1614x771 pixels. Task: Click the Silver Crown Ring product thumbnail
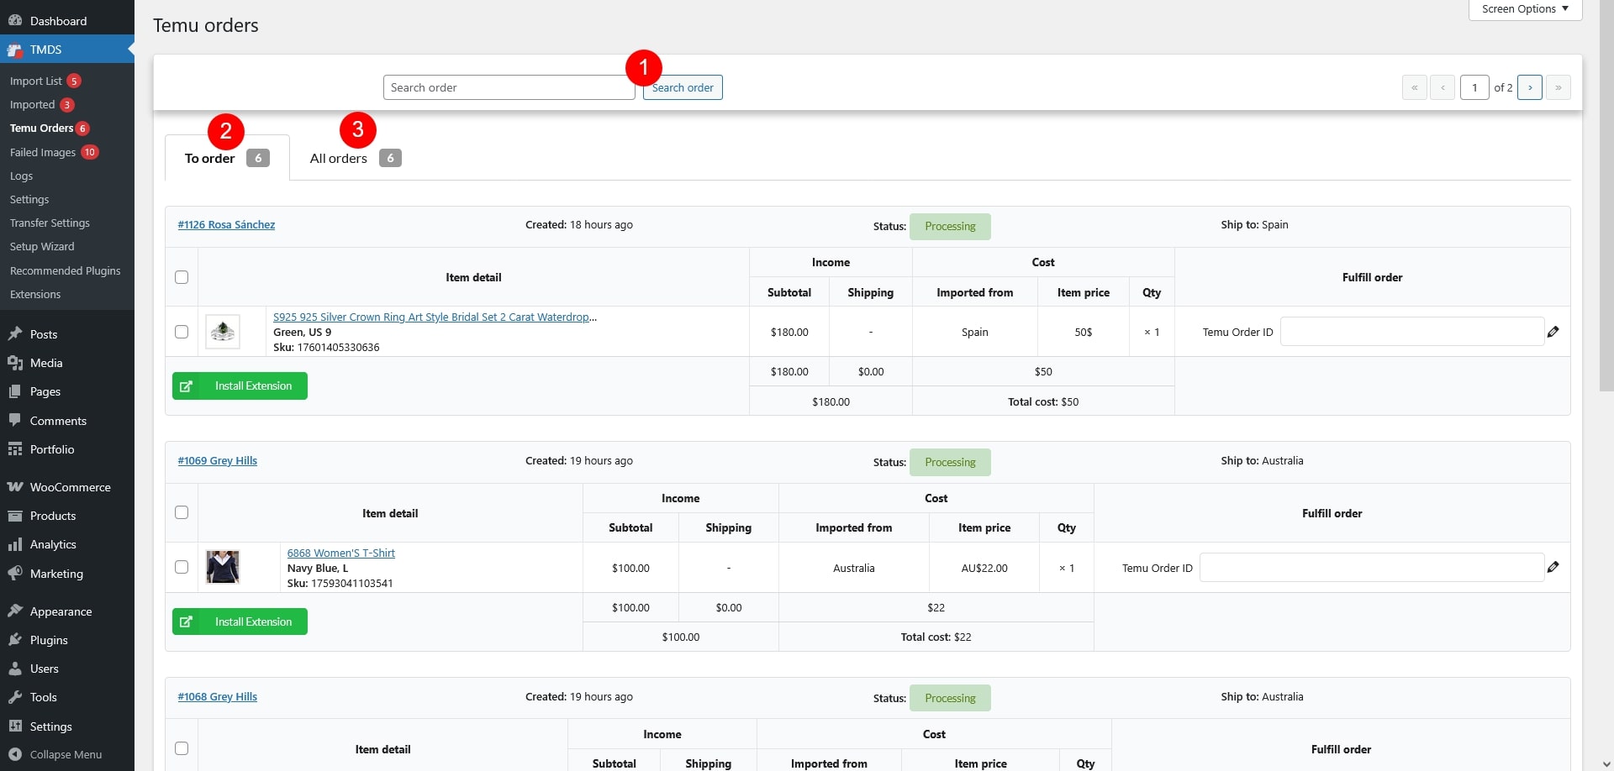tap(223, 332)
